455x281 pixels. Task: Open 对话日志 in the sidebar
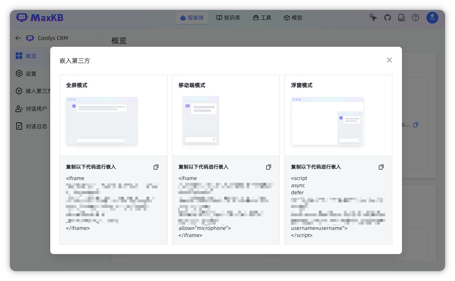tap(31, 126)
